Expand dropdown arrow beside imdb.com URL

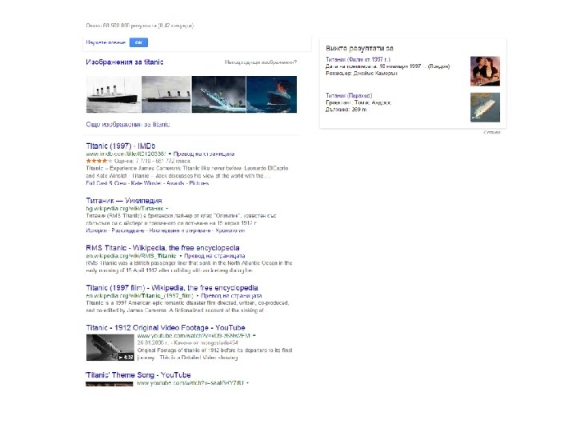pos(170,154)
